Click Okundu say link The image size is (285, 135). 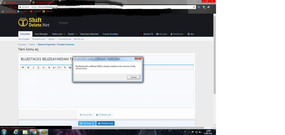click(x=79, y=39)
